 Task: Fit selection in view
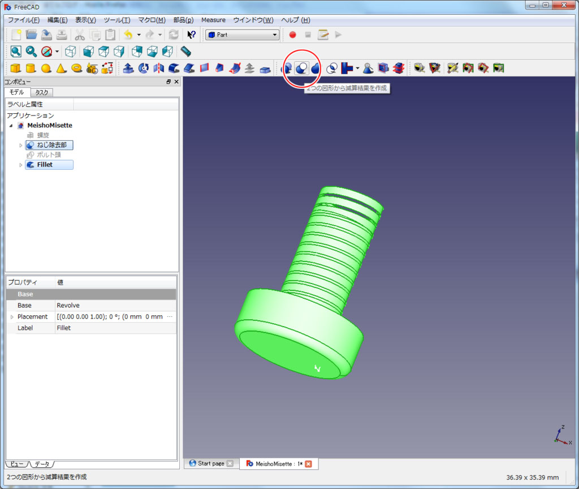32,52
